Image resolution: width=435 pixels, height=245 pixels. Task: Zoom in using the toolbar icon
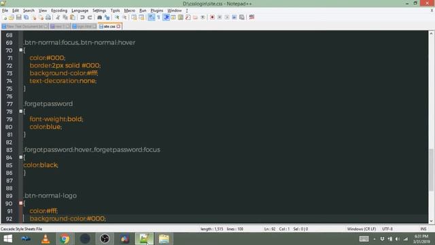coord(117,18)
